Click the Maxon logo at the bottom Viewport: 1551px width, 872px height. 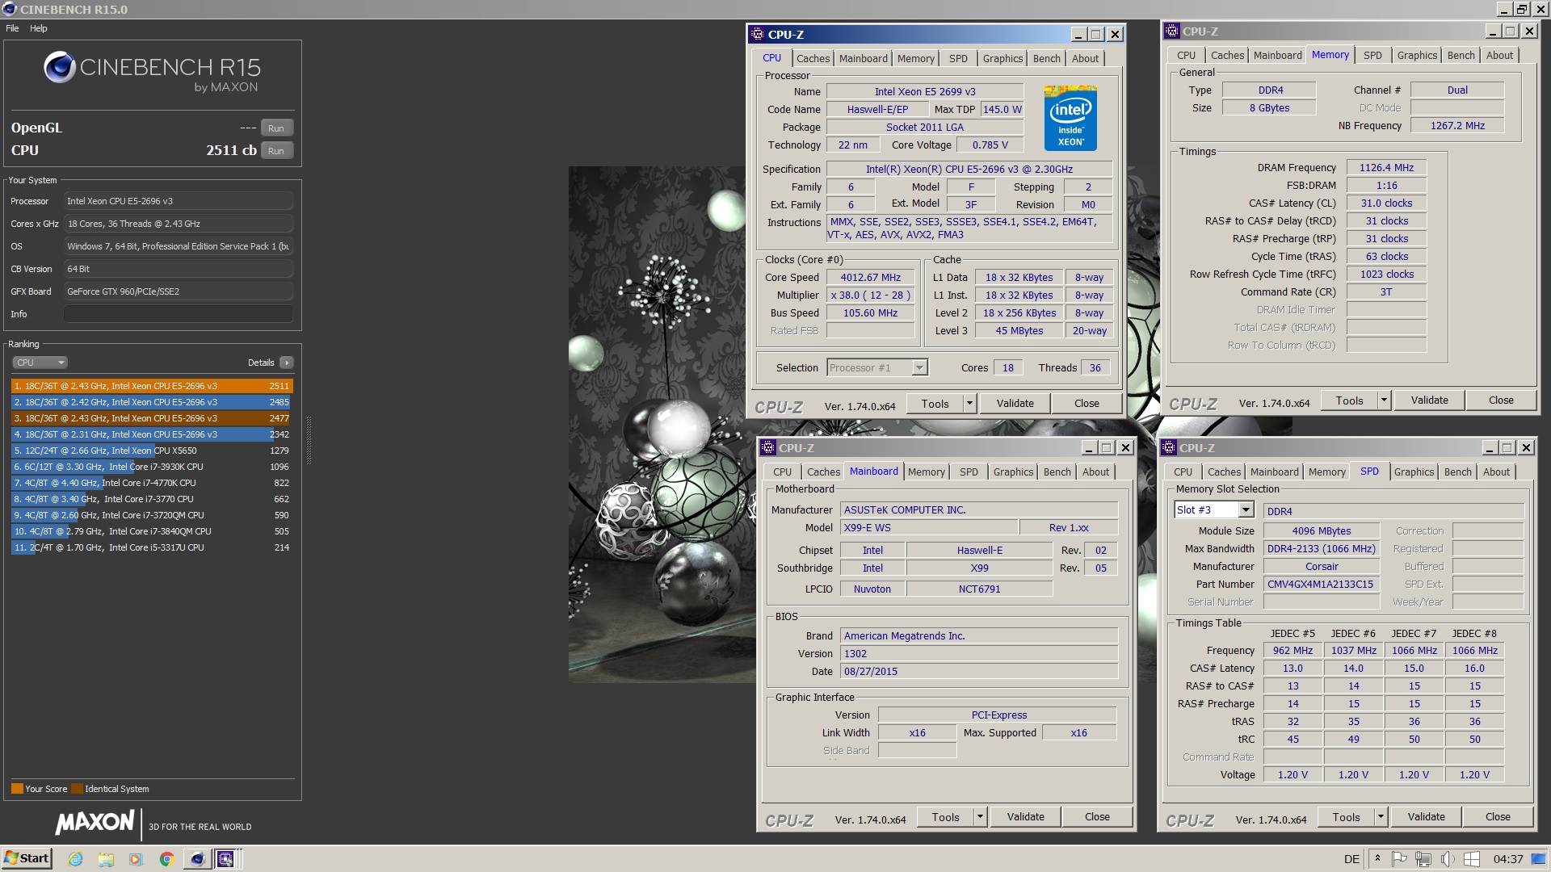[x=95, y=823]
